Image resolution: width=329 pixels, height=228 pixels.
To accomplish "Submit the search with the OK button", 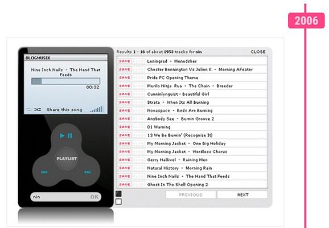I will [94, 197].
